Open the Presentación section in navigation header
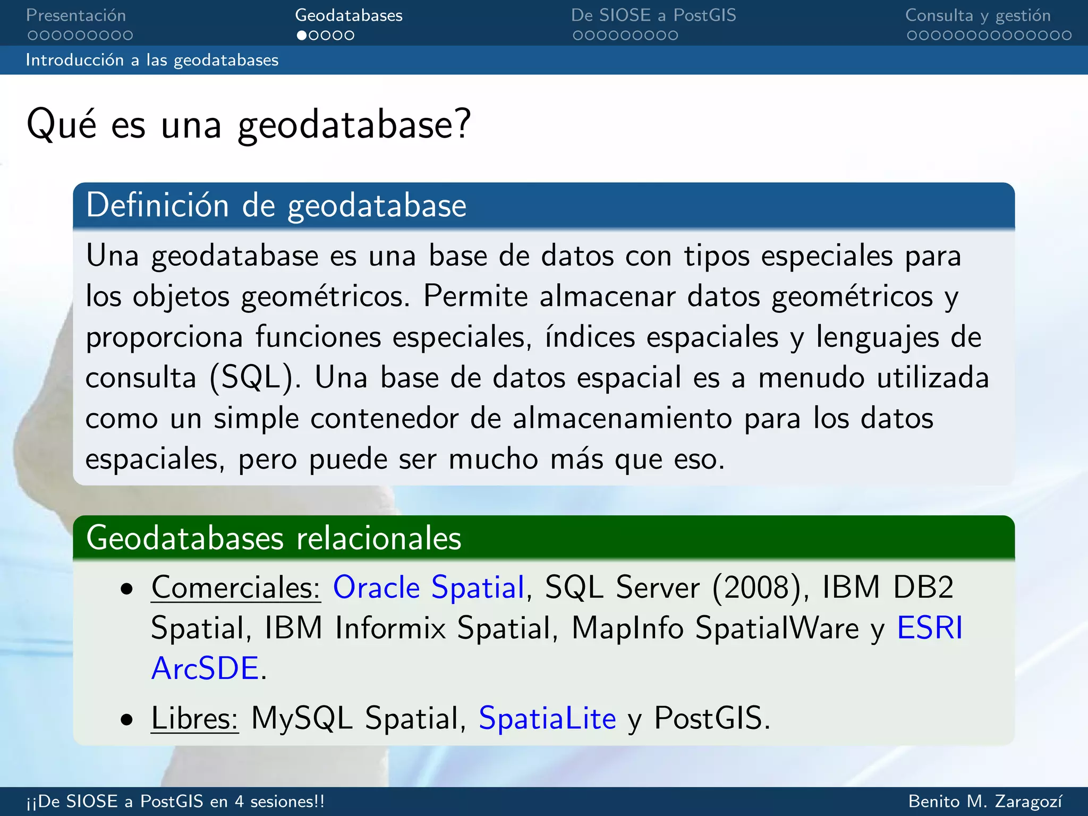This screenshot has height=816, width=1088. coord(76,15)
